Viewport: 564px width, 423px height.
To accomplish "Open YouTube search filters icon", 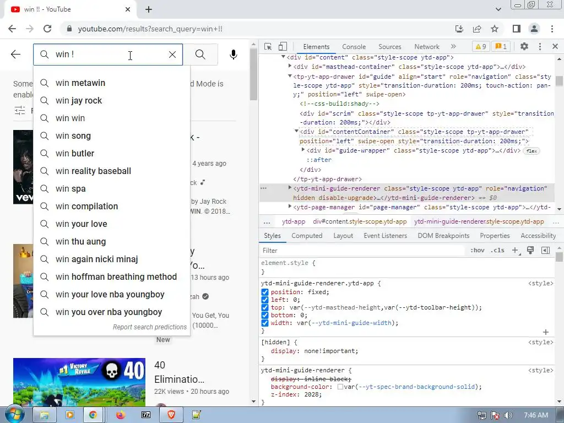I will (20, 110).
